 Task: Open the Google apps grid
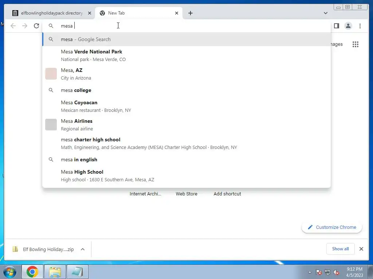click(x=356, y=44)
